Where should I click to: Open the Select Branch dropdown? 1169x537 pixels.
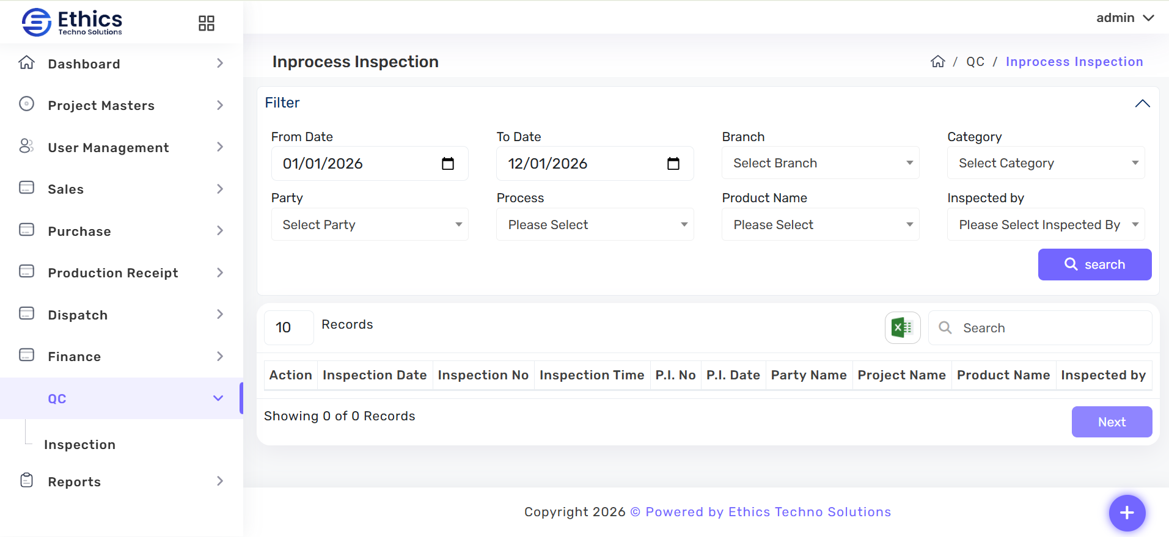[x=820, y=163]
